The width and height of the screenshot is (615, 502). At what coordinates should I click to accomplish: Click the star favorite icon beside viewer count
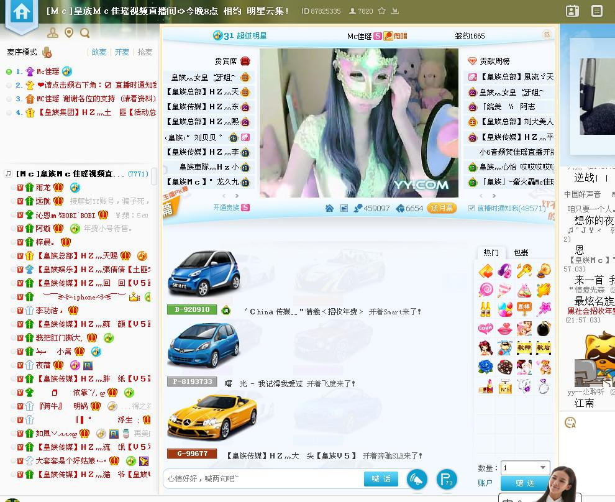coord(381,11)
